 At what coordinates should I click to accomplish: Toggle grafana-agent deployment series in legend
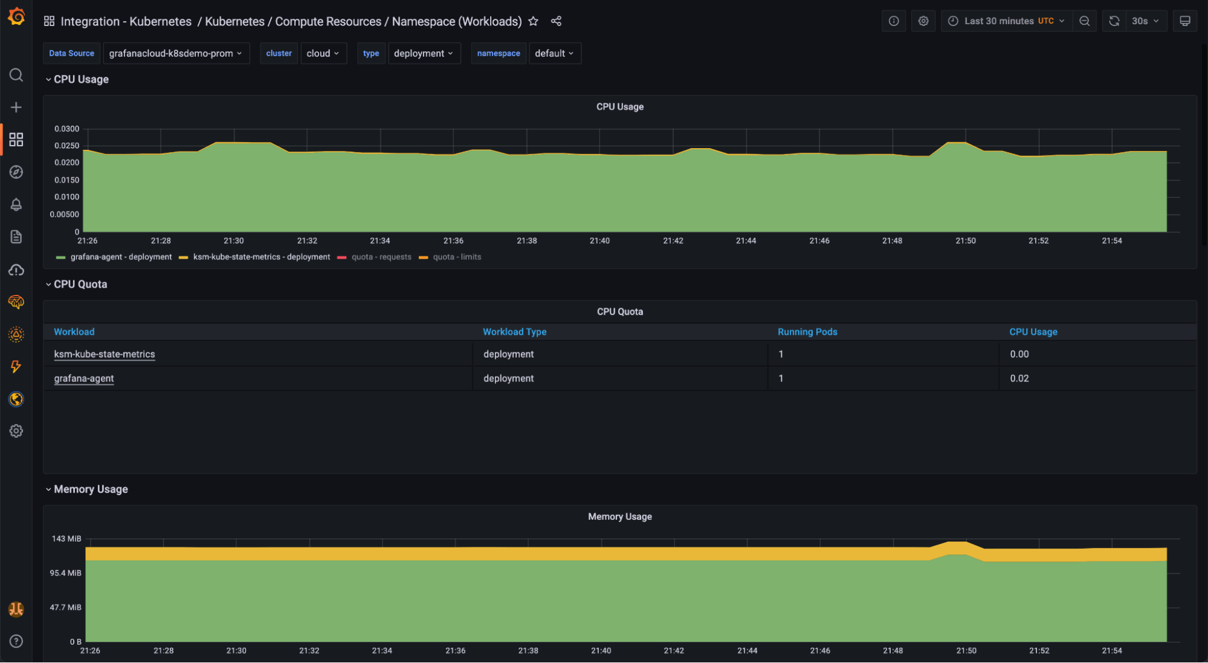[x=121, y=257]
